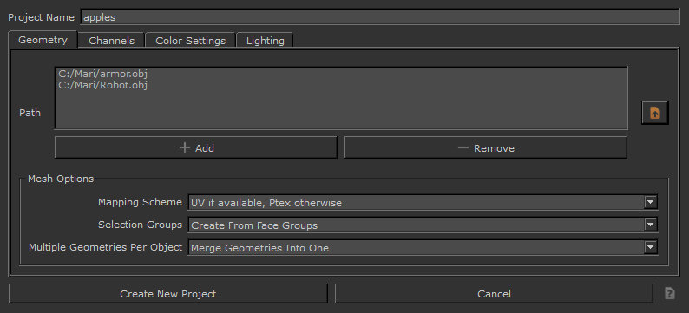Screen dimensions: 689x313
Task: Cancel the new project dialog
Action: [494, 294]
